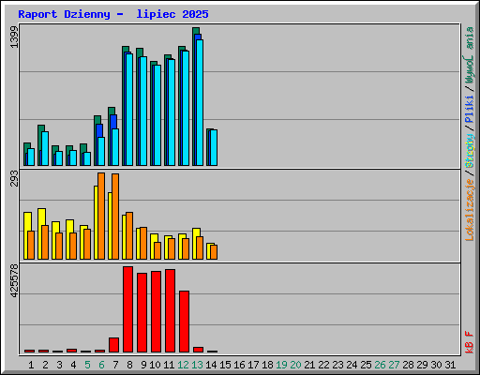Click the orange 'Lokalizacje' legend text
This screenshot has height=375, width=480.
click(470, 210)
